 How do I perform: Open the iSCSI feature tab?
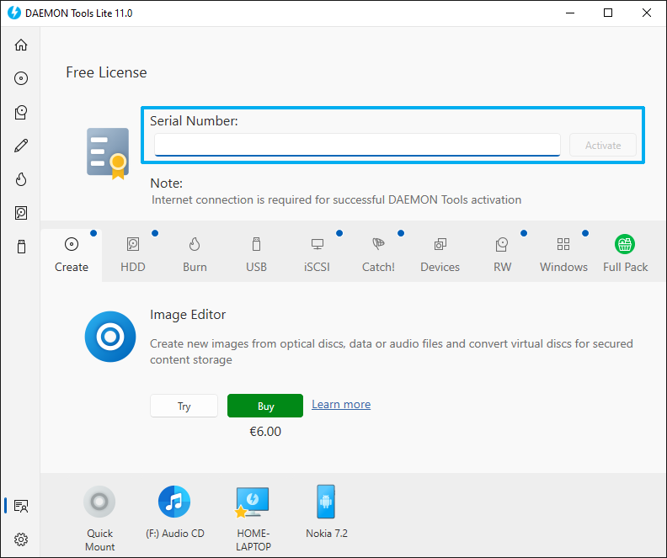pos(317,253)
